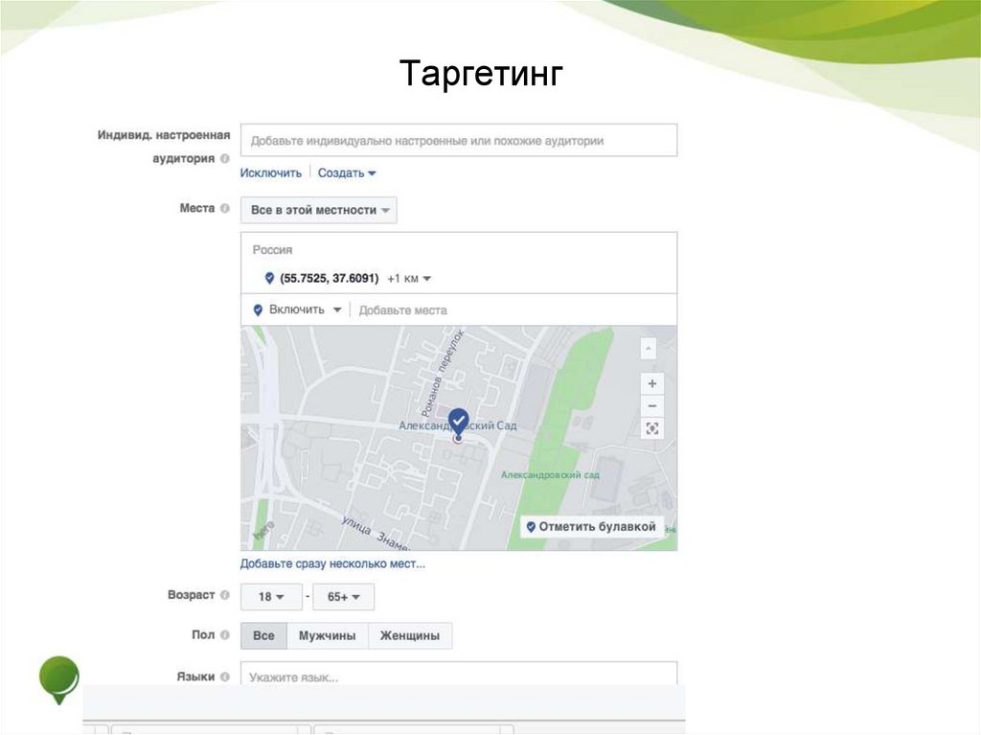Screen dimensions: 981x735
Task: Click the map zoom out minus icon
Action: coord(651,405)
